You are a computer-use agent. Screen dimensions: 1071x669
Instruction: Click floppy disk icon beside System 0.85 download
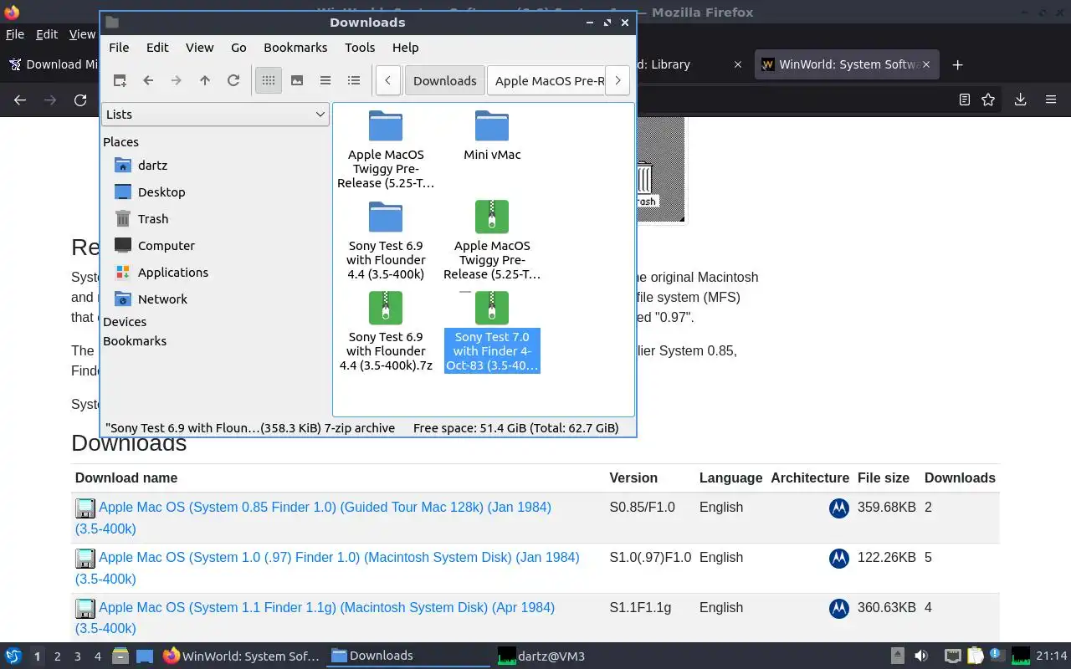(x=85, y=508)
